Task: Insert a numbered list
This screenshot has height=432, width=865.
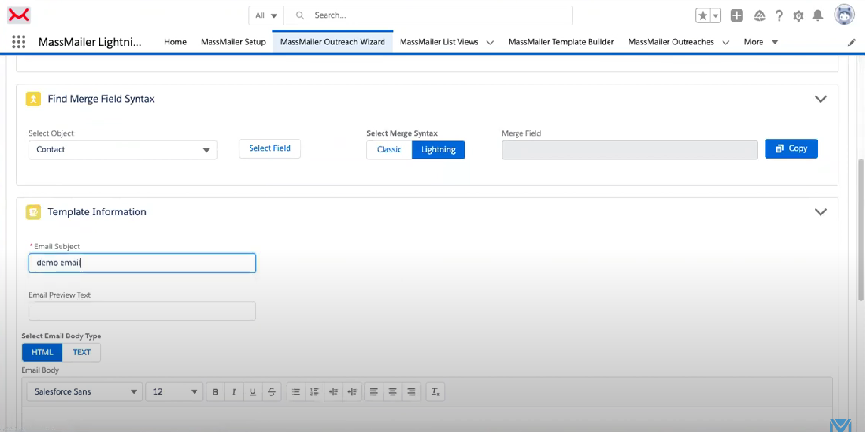Action: [x=315, y=392]
